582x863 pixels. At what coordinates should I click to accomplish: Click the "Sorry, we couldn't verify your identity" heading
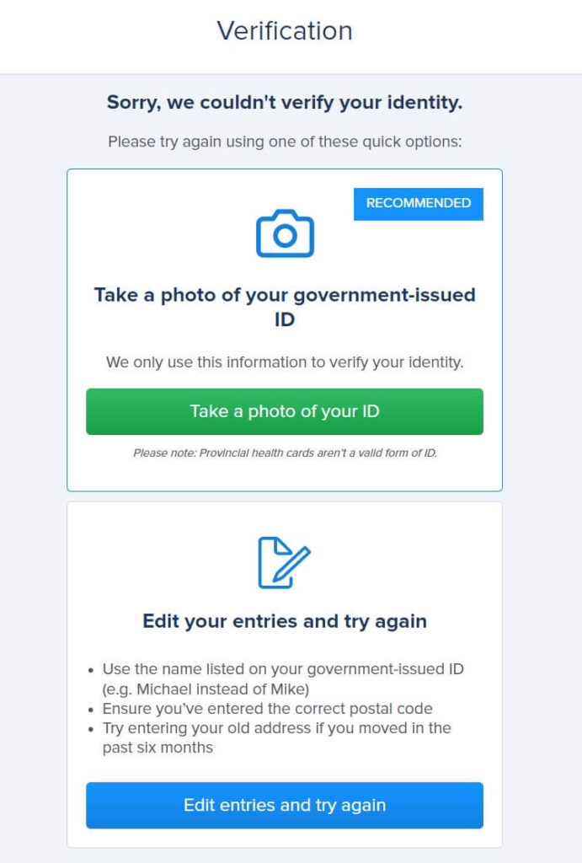[x=285, y=102]
